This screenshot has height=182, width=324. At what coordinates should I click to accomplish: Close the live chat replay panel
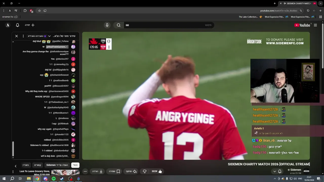point(17,36)
